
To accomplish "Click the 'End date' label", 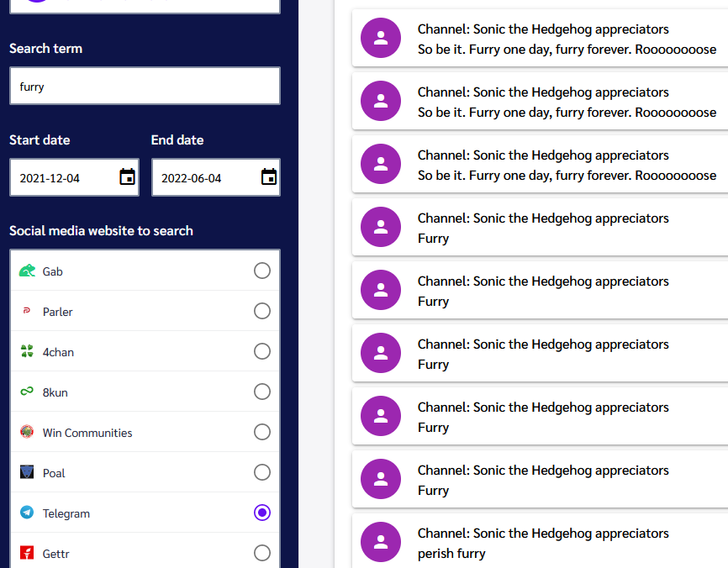I will 177,139.
